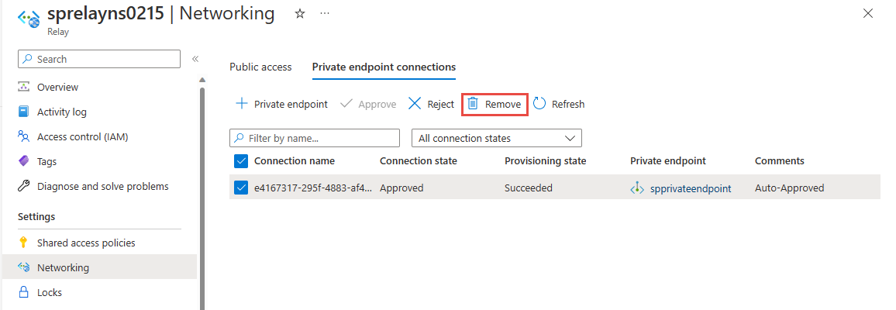Click the Reject X icon
The height and width of the screenshot is (310, 896).
pos(415,104)
